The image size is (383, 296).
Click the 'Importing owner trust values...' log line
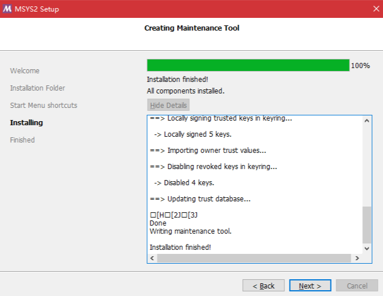pos(208,151)
